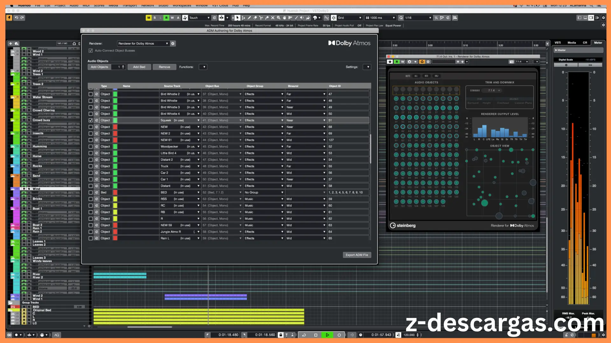Open the Grid snap type dropdown
The width and height of the screenshot is (611, 343).
(350, 18)
